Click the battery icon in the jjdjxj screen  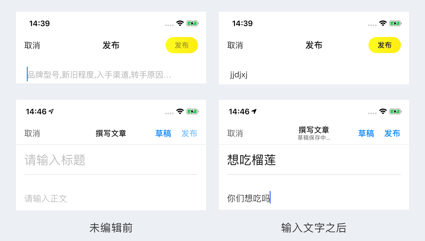tap(395, 23)
